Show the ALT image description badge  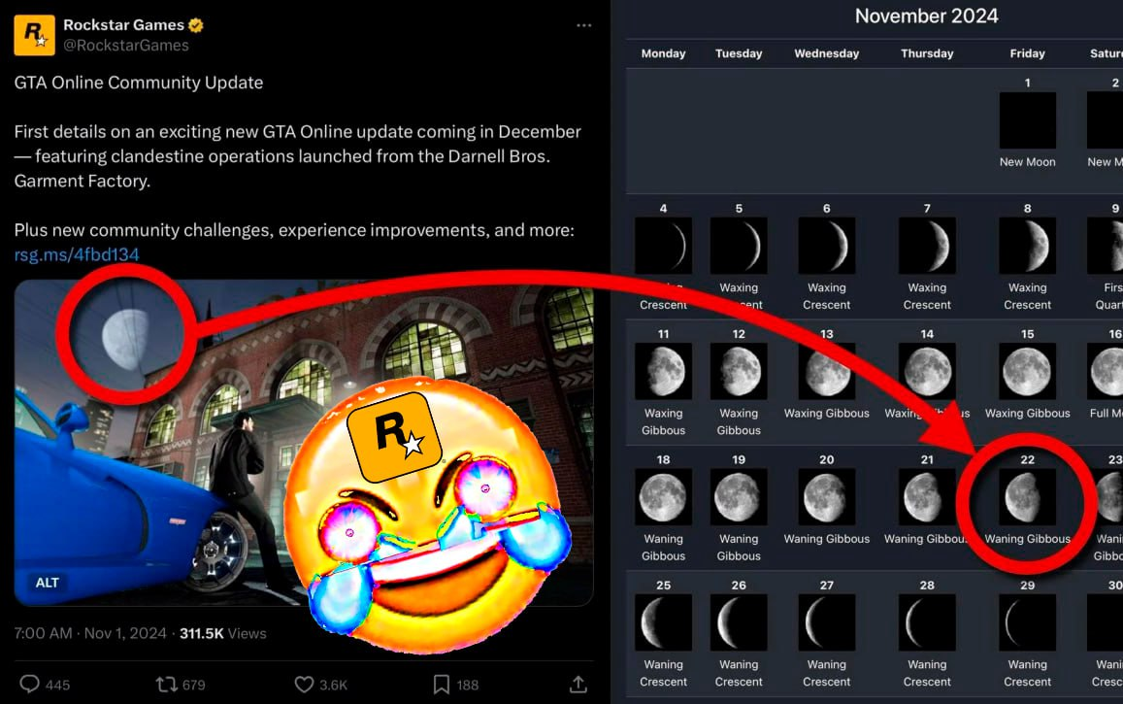pos(48,583)
